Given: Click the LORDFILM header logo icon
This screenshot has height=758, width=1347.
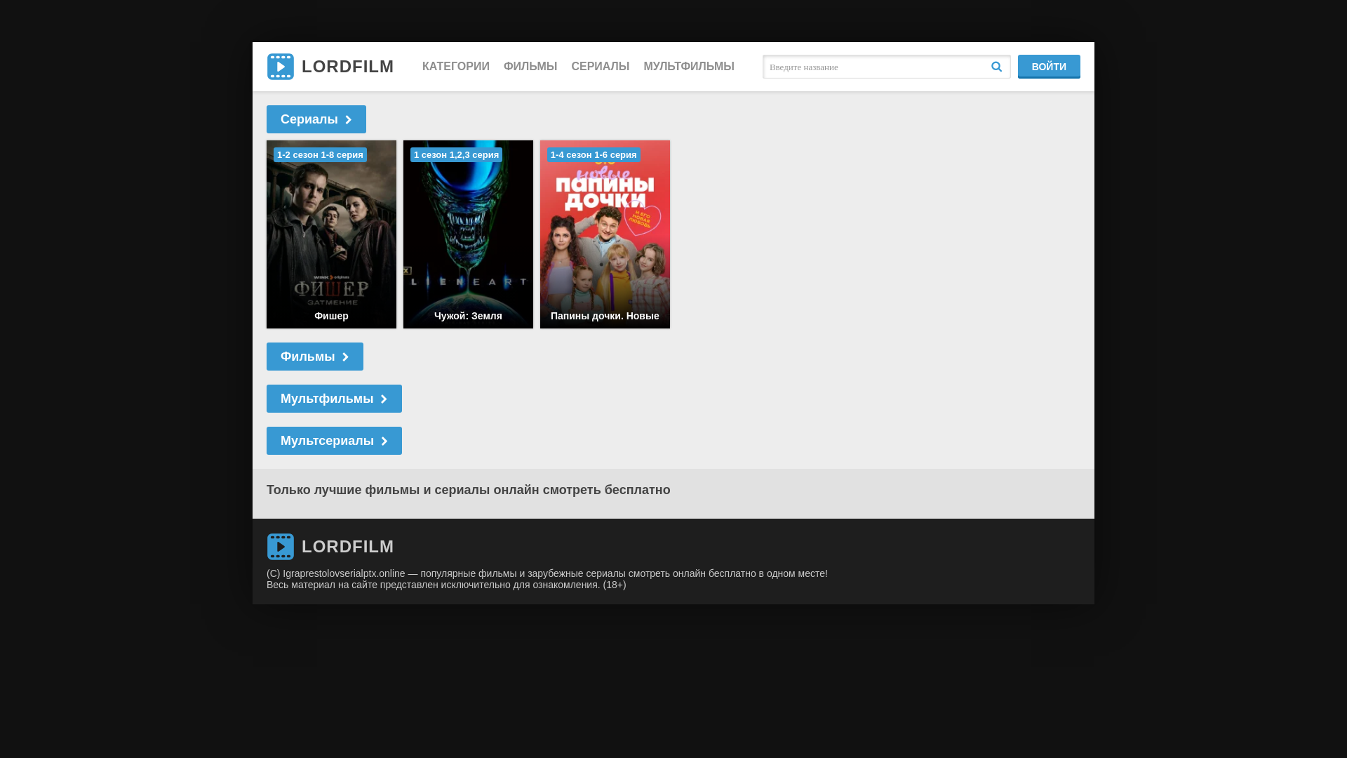Looking at the screenshot, I should coord(281,67).
